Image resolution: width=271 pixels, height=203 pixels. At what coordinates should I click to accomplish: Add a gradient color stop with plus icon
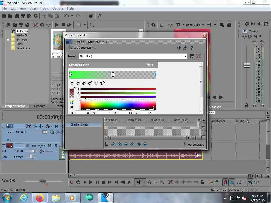[x=72, y=83]
